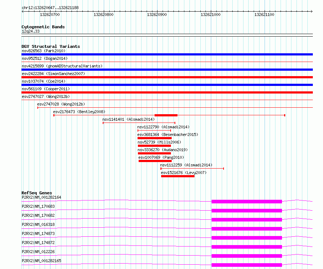323x269 pixels.
Task: Click esv1521676 (Levy2007) label
Action: tap(184, 173)
